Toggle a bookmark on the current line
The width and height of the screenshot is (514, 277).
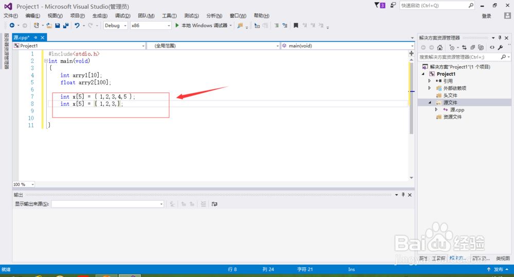pyautogui.click(x=296, y=25)
